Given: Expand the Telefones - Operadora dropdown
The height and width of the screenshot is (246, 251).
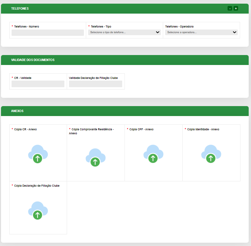Looking at the screenshot, I should click(201, 32).
